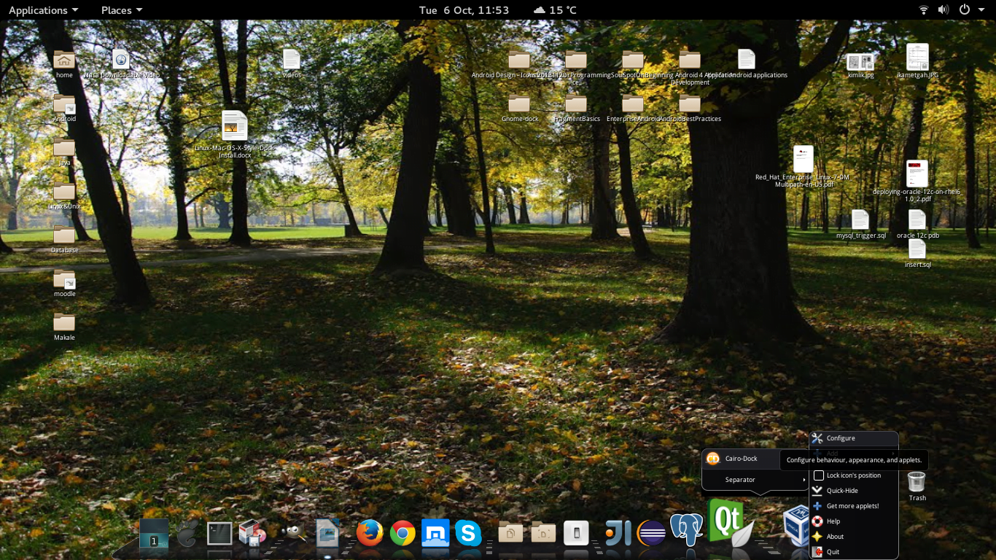996x560 pixels.
Task: Expand the Add submenu
Action: tap(831, 453)
